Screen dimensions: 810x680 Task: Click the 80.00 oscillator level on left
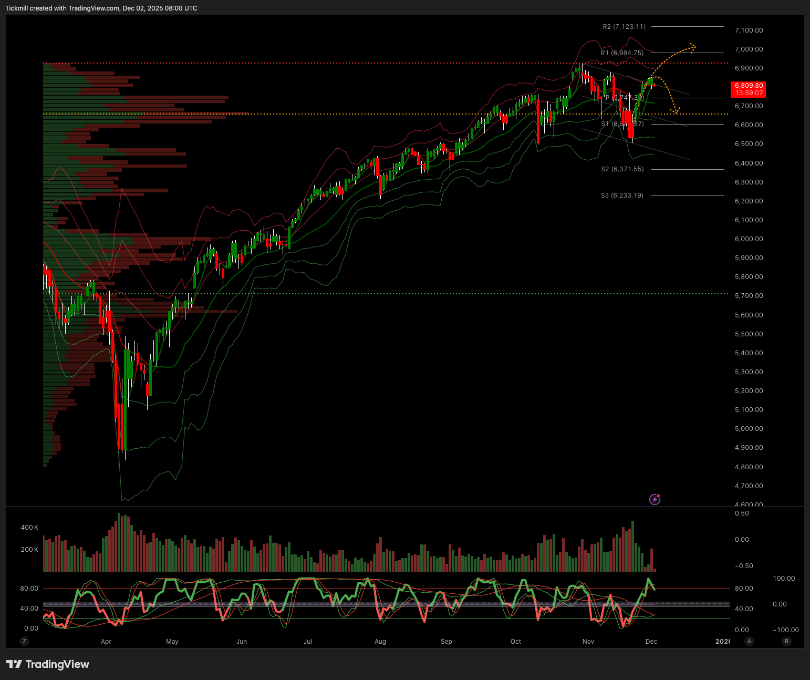(x=29, y=589)
